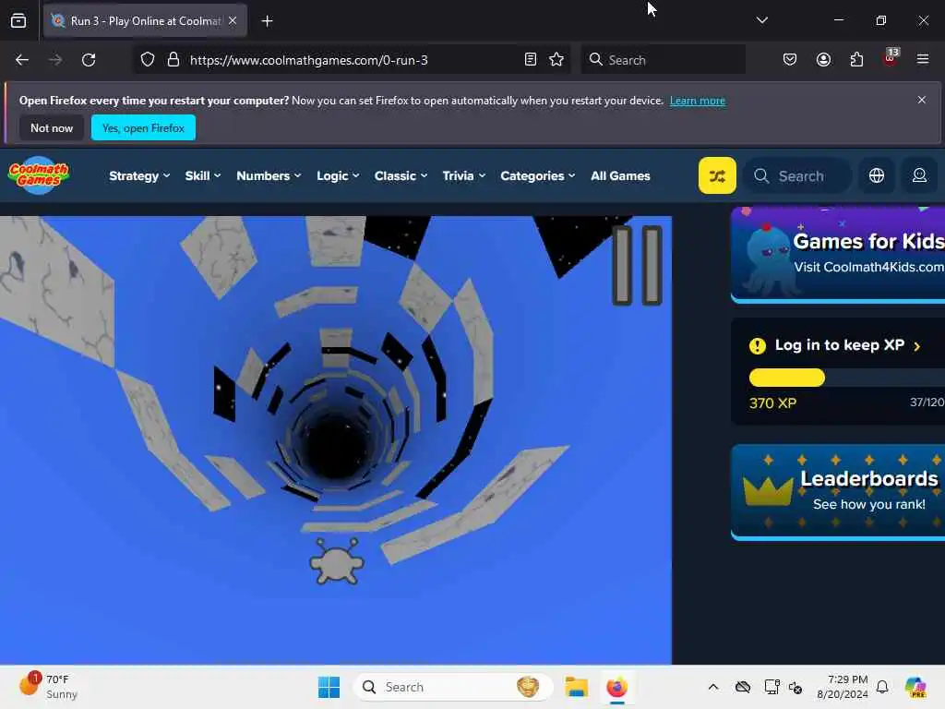Open the tracking protection shield icon

tap(148, 60)
